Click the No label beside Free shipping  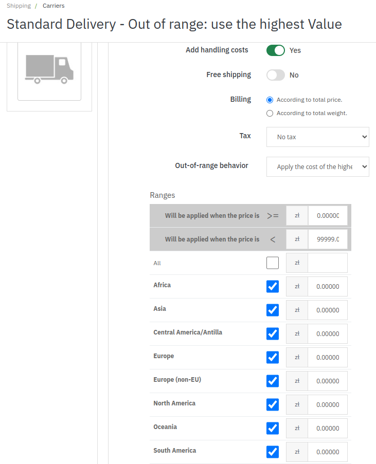pyautogui.click(x=294, y=75)
